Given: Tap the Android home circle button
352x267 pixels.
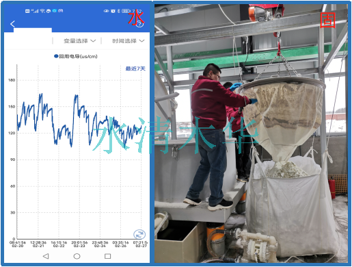Looking at the screenshot, I should coord(77,256).
